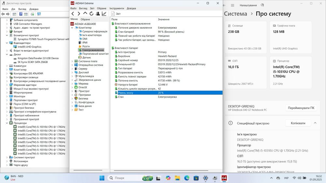Switch to the Меню tab in AIDA64

pyautogui.click(x=74, y=19)
